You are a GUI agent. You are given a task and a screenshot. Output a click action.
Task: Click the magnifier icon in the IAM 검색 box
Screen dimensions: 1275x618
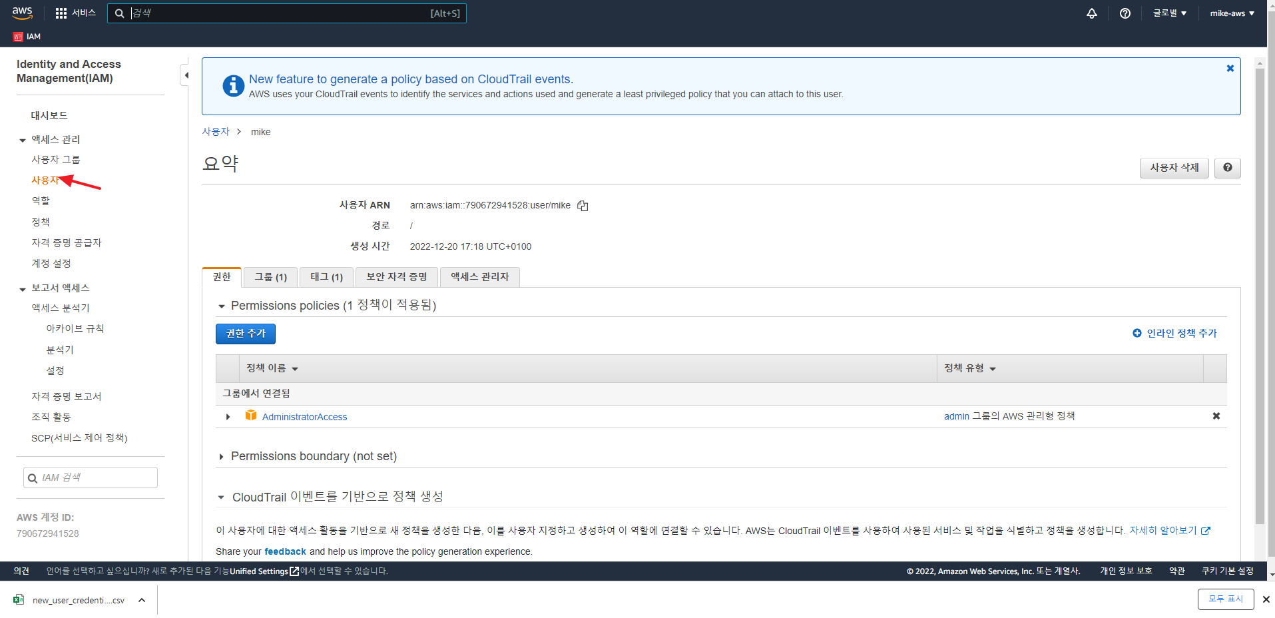(x=32, y=477)
